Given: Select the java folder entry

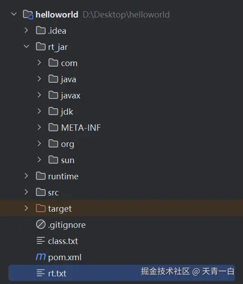Looking at the screenshot, I should click(x=69, y=80).
